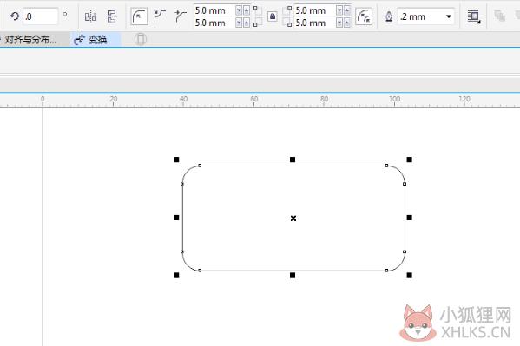Viewport: 520px width, 346px height.
Task: Select the round corner type
Action: click(x=139, y=16)
